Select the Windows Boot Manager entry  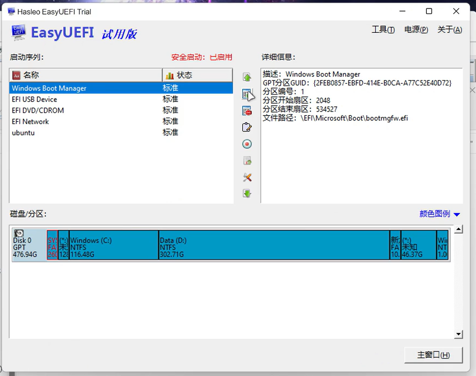pos(121,88)
